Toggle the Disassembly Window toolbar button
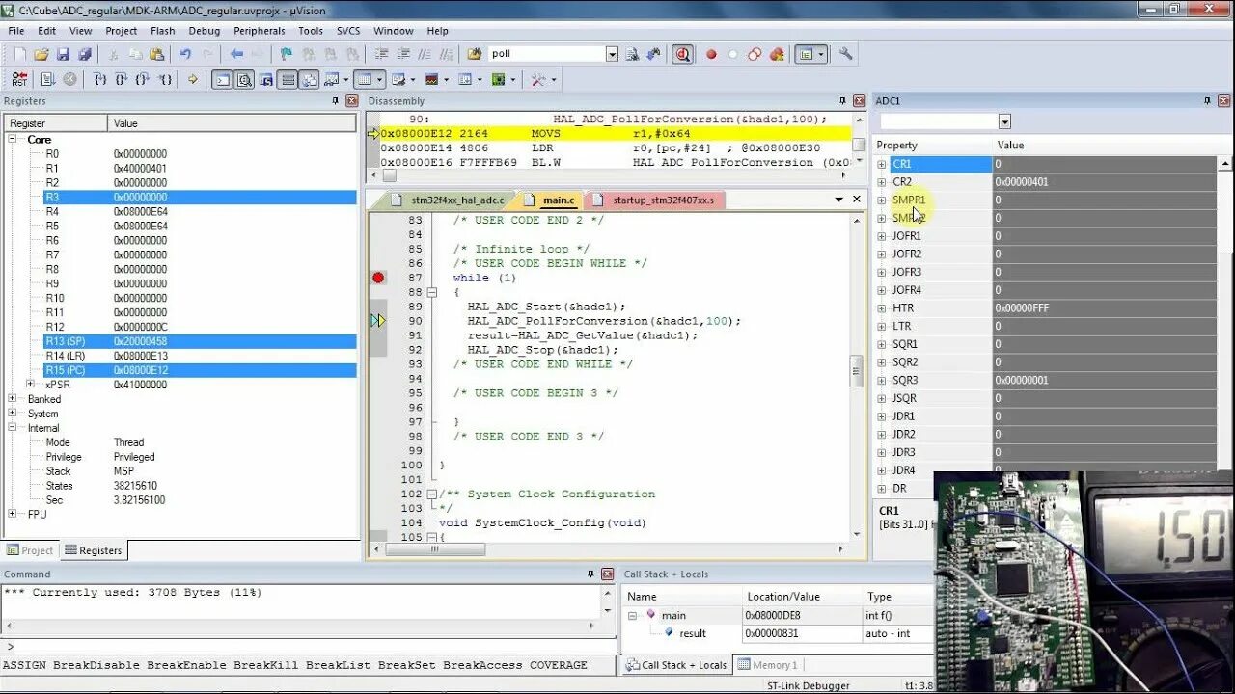This screenshot has height=694, width=1235. click(245, 79)
